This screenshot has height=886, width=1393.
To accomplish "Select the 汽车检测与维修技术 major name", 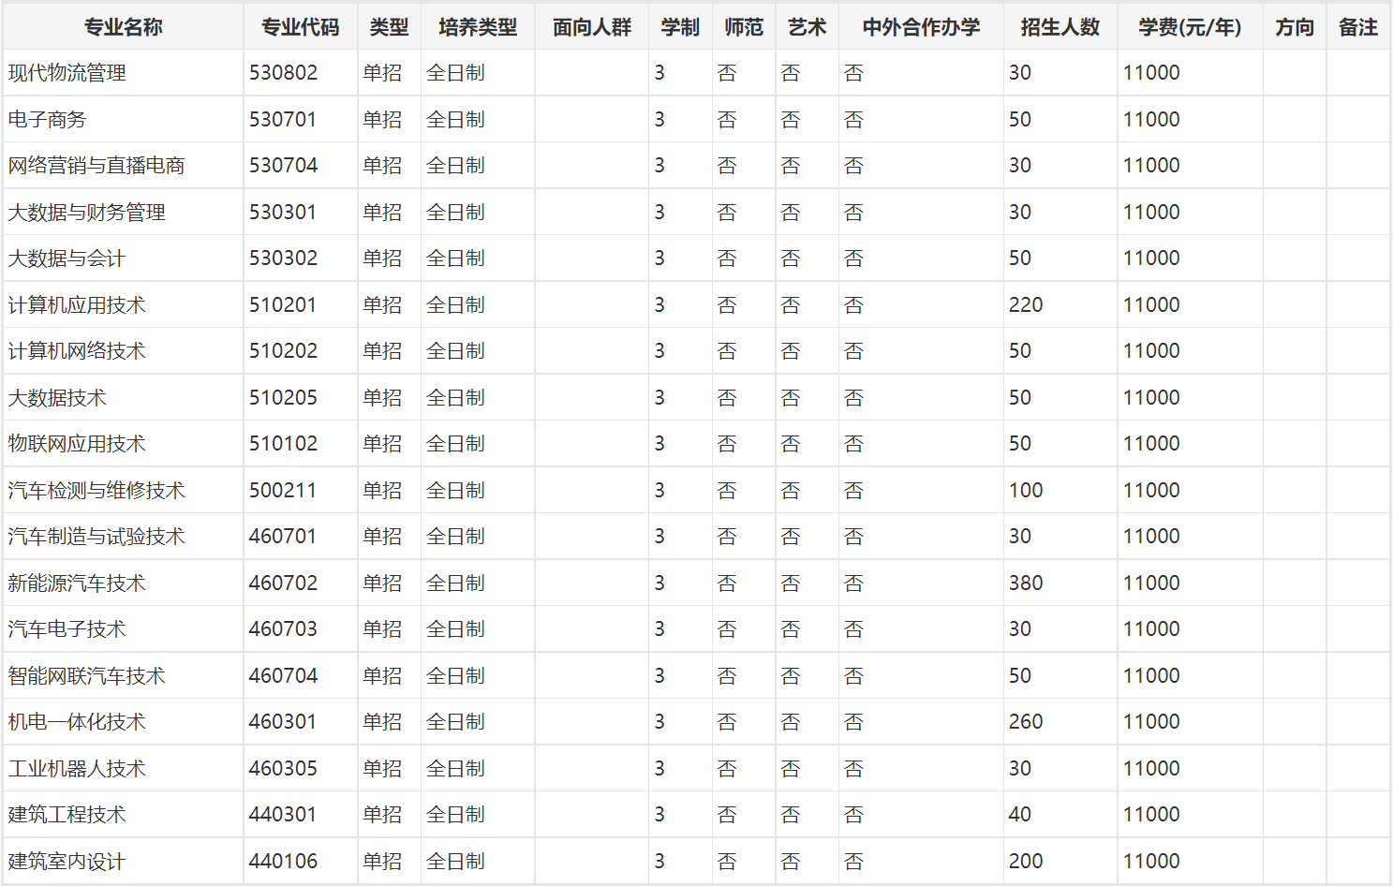I will (x=96, y=491).
